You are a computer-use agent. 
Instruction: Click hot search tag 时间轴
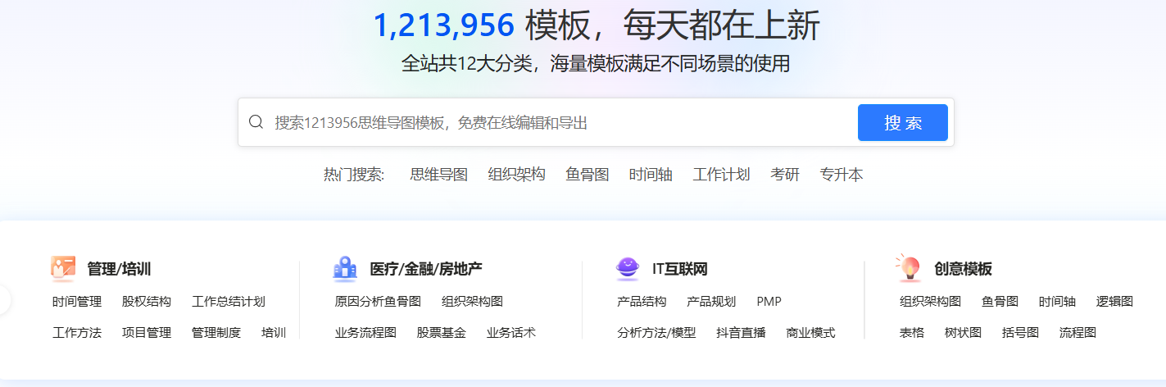pyautogui.click(x=651, y=175)
